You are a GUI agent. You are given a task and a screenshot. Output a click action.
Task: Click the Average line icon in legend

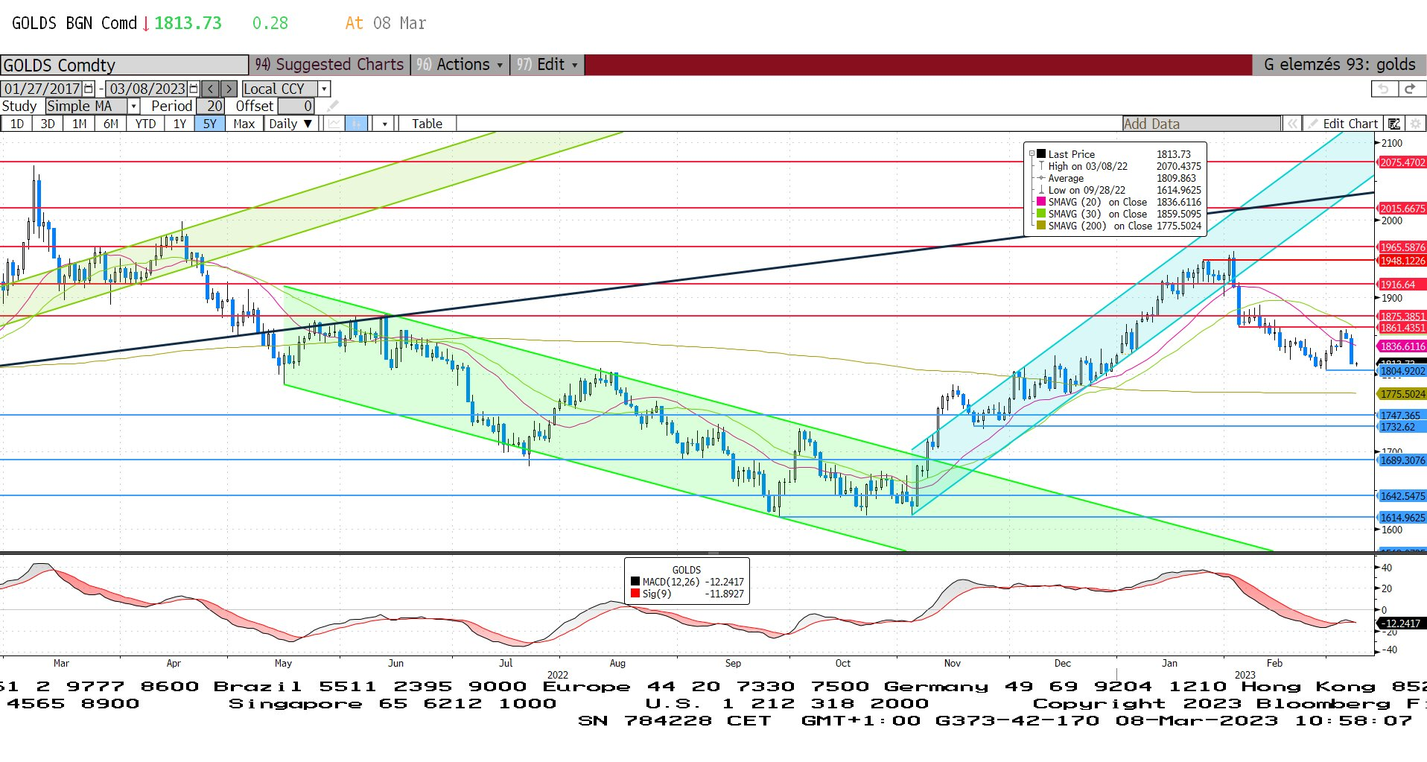(x=1041, y=178)
